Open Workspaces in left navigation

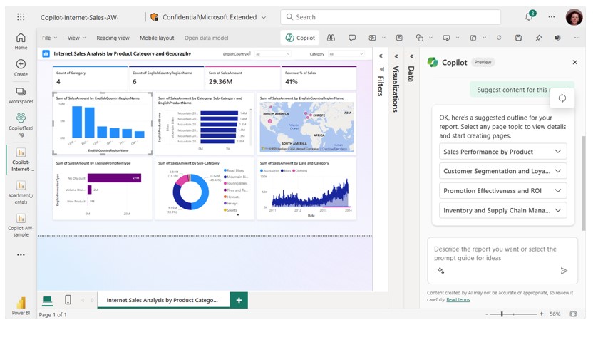21,95
